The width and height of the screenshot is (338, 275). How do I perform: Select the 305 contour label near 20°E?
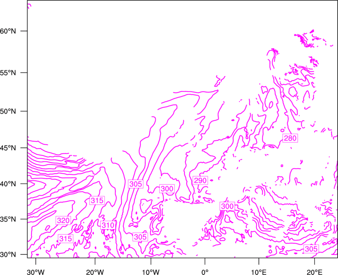tap(311, 249)
